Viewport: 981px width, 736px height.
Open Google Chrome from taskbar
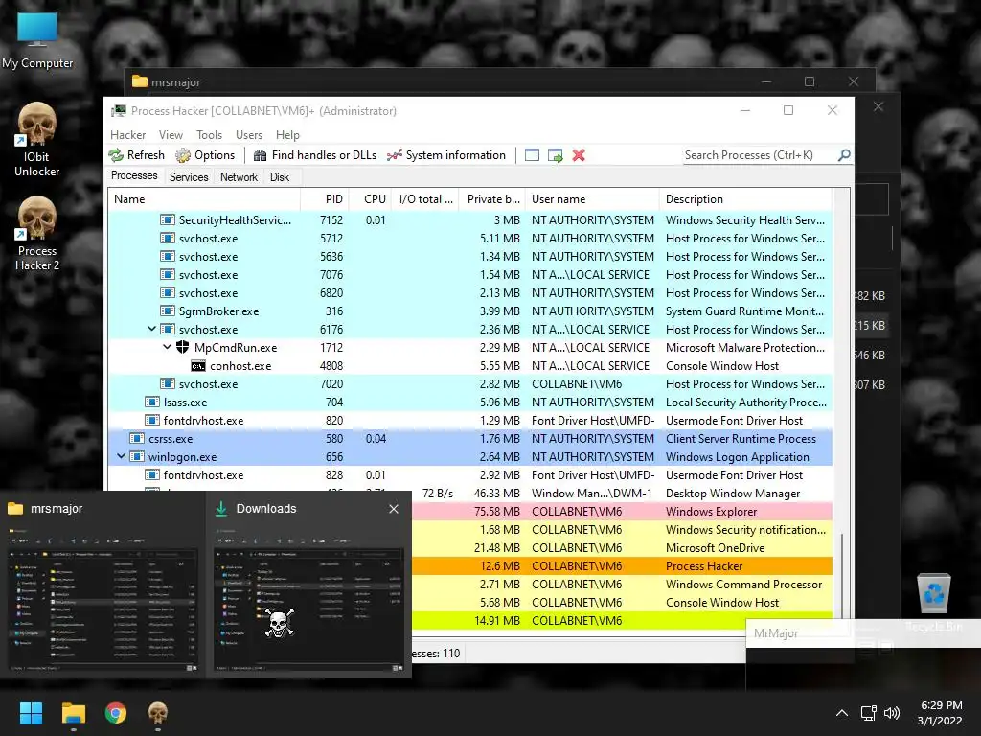(x=116, y=713)
